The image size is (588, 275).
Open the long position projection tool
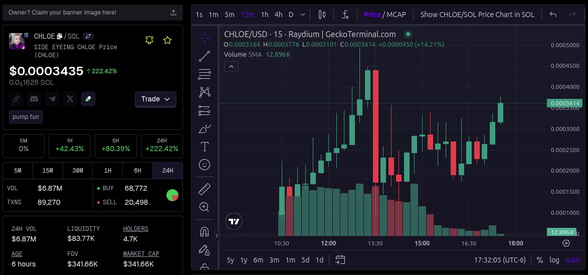click(205, 110)
